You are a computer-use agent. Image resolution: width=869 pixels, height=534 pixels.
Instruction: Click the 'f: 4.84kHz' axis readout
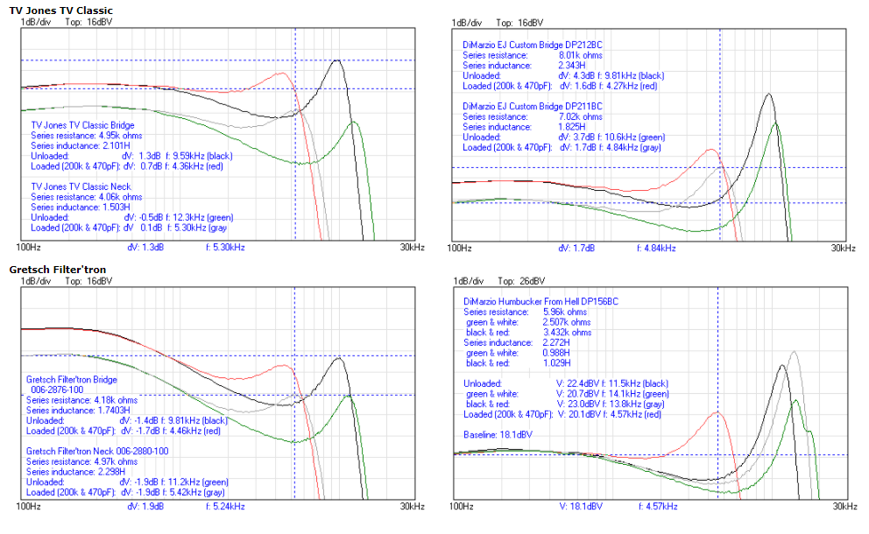click(x=657, y=248)
